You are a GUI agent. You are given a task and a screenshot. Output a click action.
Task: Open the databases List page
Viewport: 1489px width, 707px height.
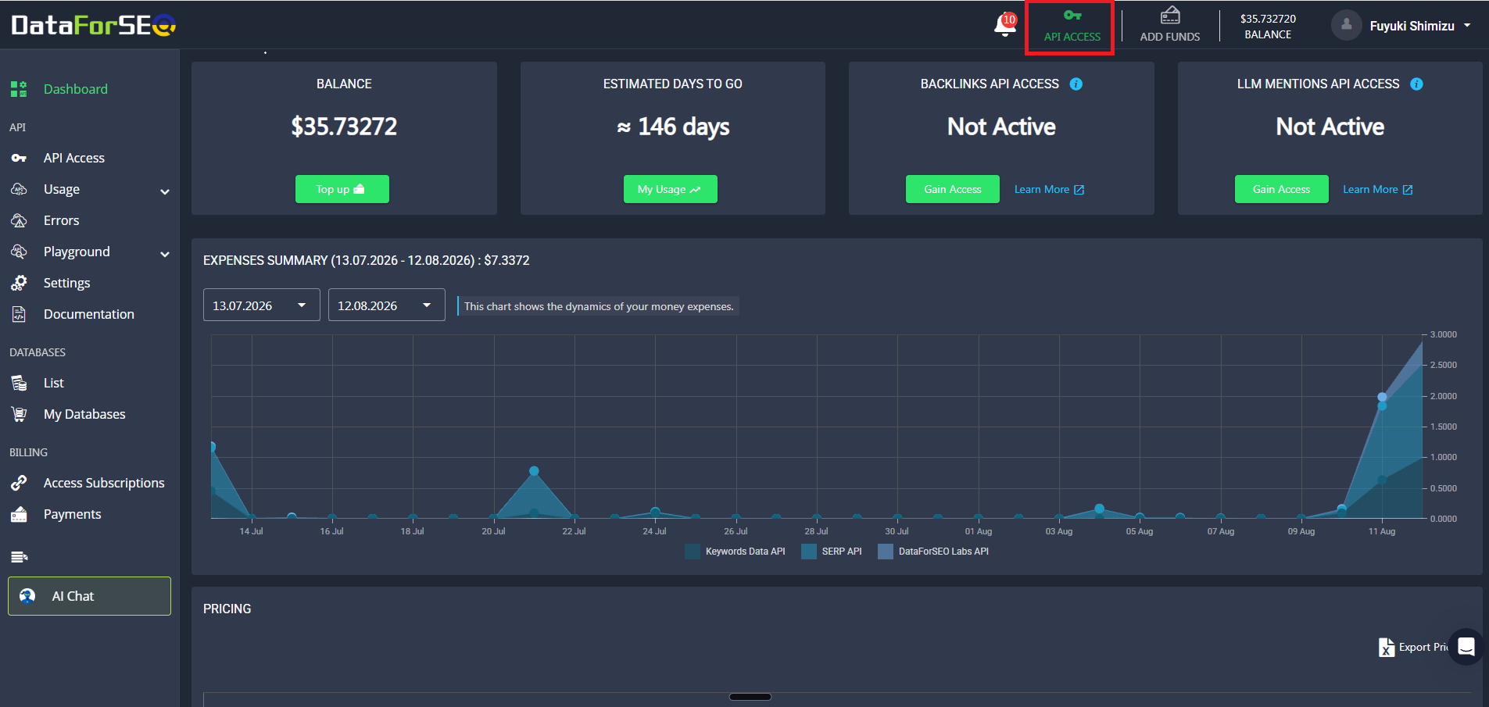[54, 383]
